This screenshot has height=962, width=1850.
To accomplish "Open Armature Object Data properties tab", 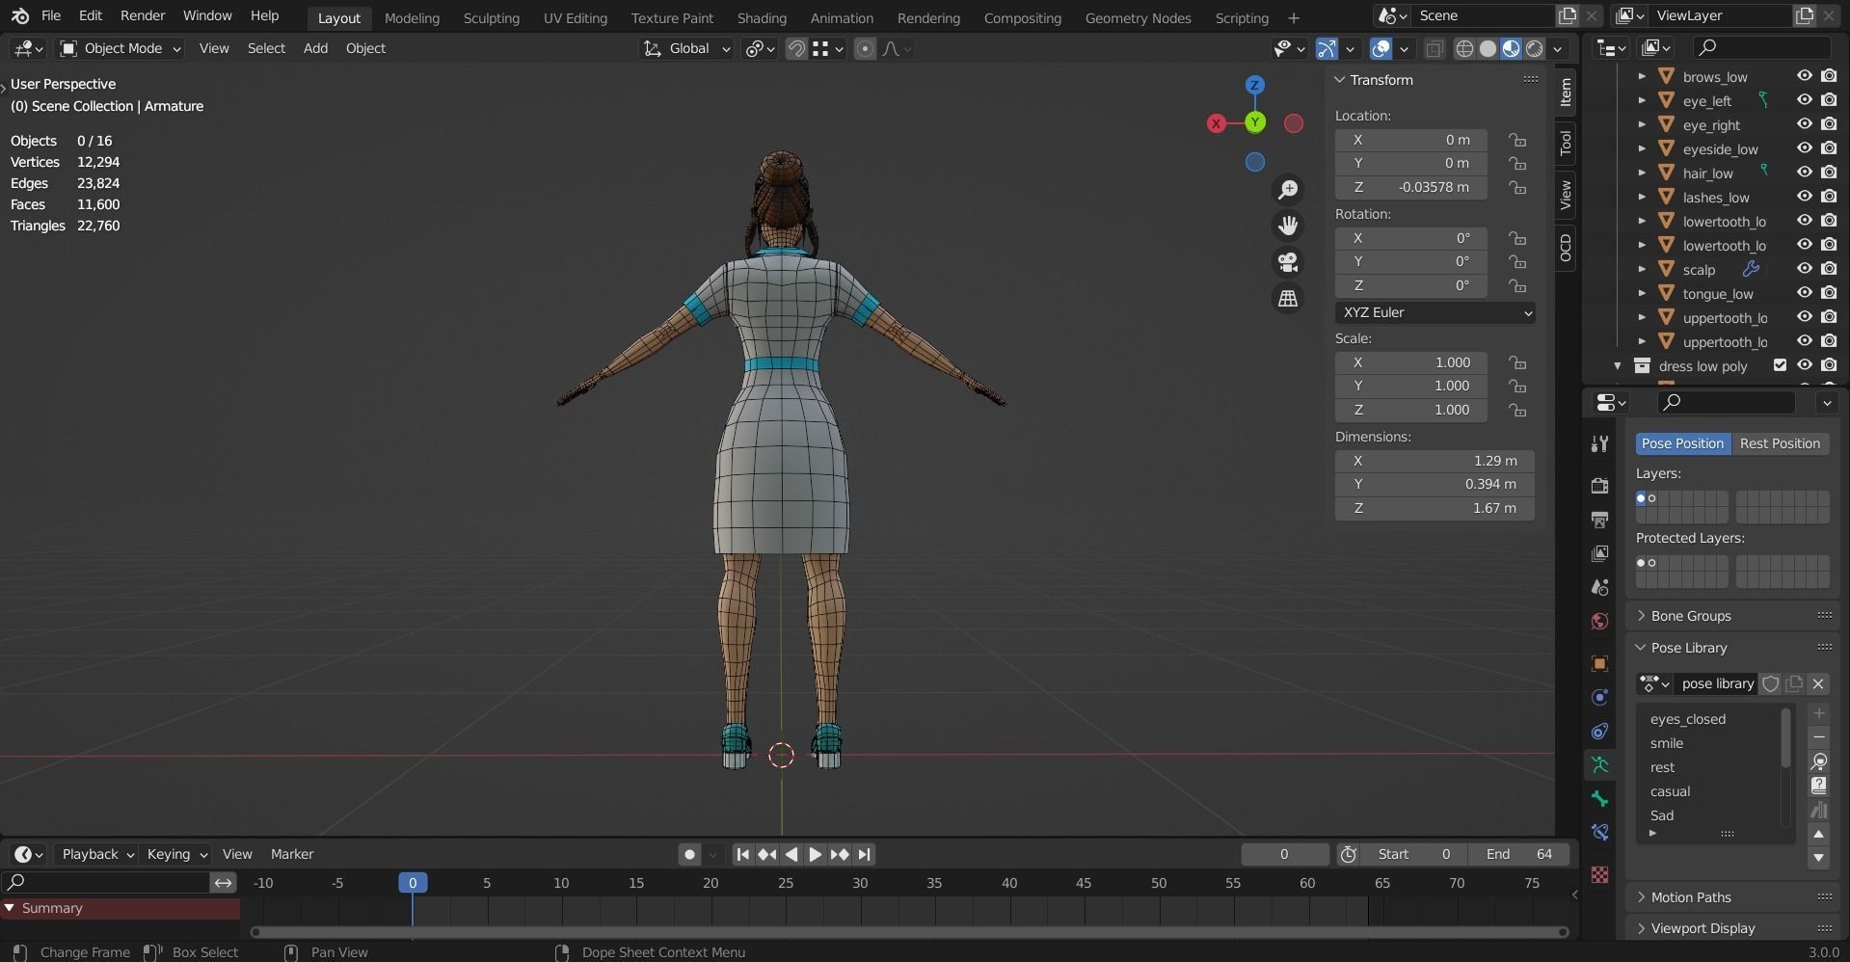I will 1600,765.
